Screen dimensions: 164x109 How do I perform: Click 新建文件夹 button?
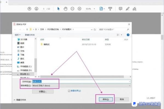pos(30,35)
